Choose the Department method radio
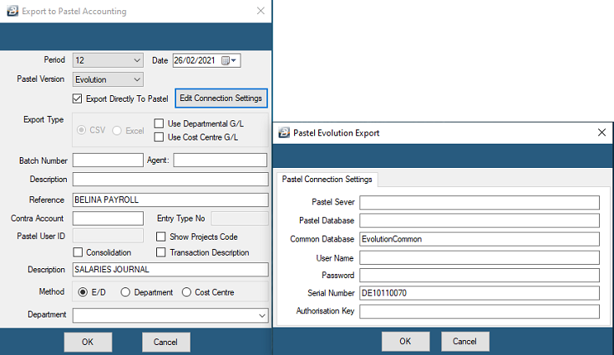Image resolution: width=614 pixels, height=355 pixels. (x=125, y=292)
